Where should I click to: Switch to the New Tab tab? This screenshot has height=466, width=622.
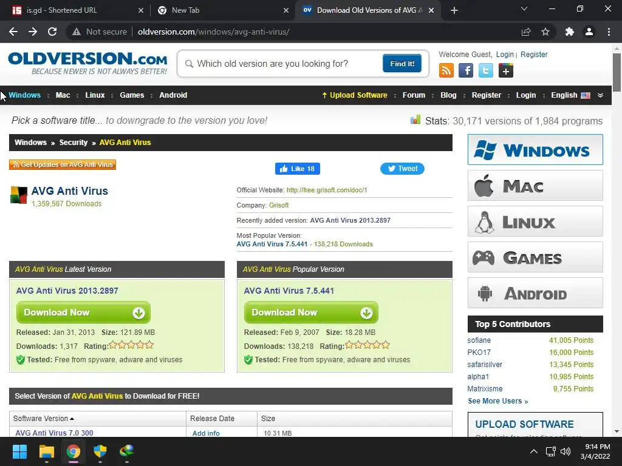pos(222,10)
